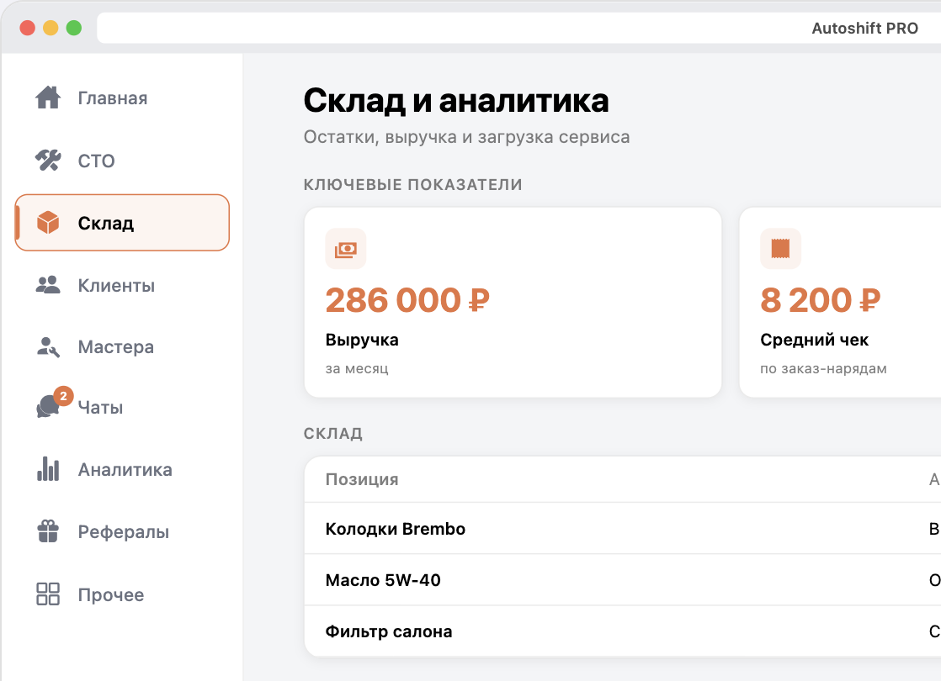The width and height of the screenshot is (941, 681).
Task: Click the Autoshift PRO title bar field
Action: 519,29
